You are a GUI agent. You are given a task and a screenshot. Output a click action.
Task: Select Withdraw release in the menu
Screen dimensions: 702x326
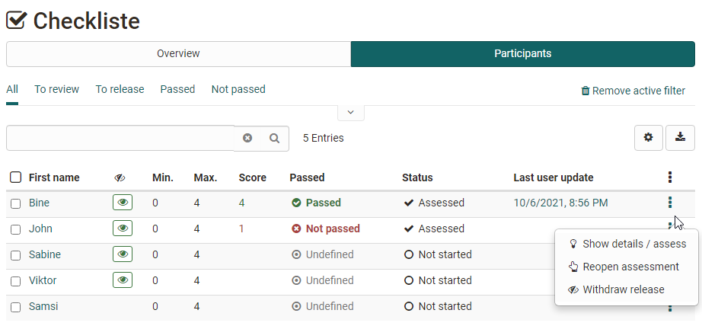[623, 289]
